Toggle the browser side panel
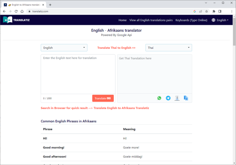The height and width of the screenshot is (165, 236). point(220,11)
